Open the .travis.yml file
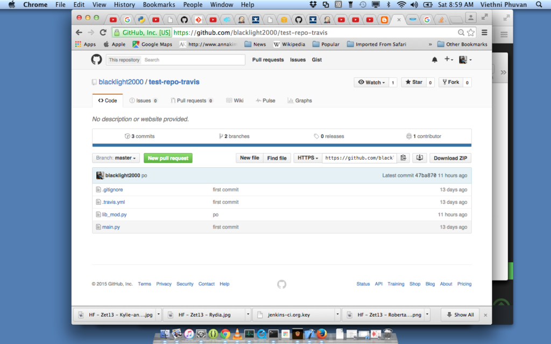 [x=114, y=202]
